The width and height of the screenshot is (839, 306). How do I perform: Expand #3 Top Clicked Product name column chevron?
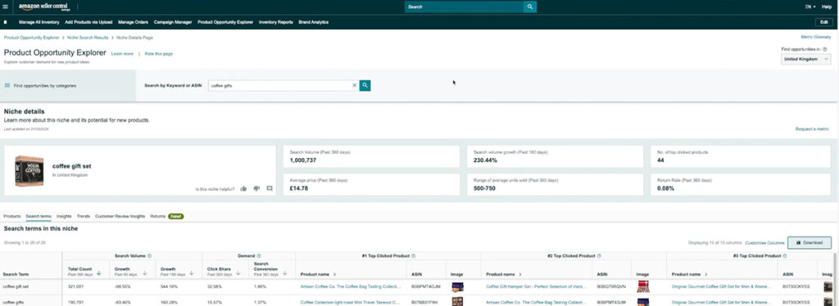(x=706, y=274)
